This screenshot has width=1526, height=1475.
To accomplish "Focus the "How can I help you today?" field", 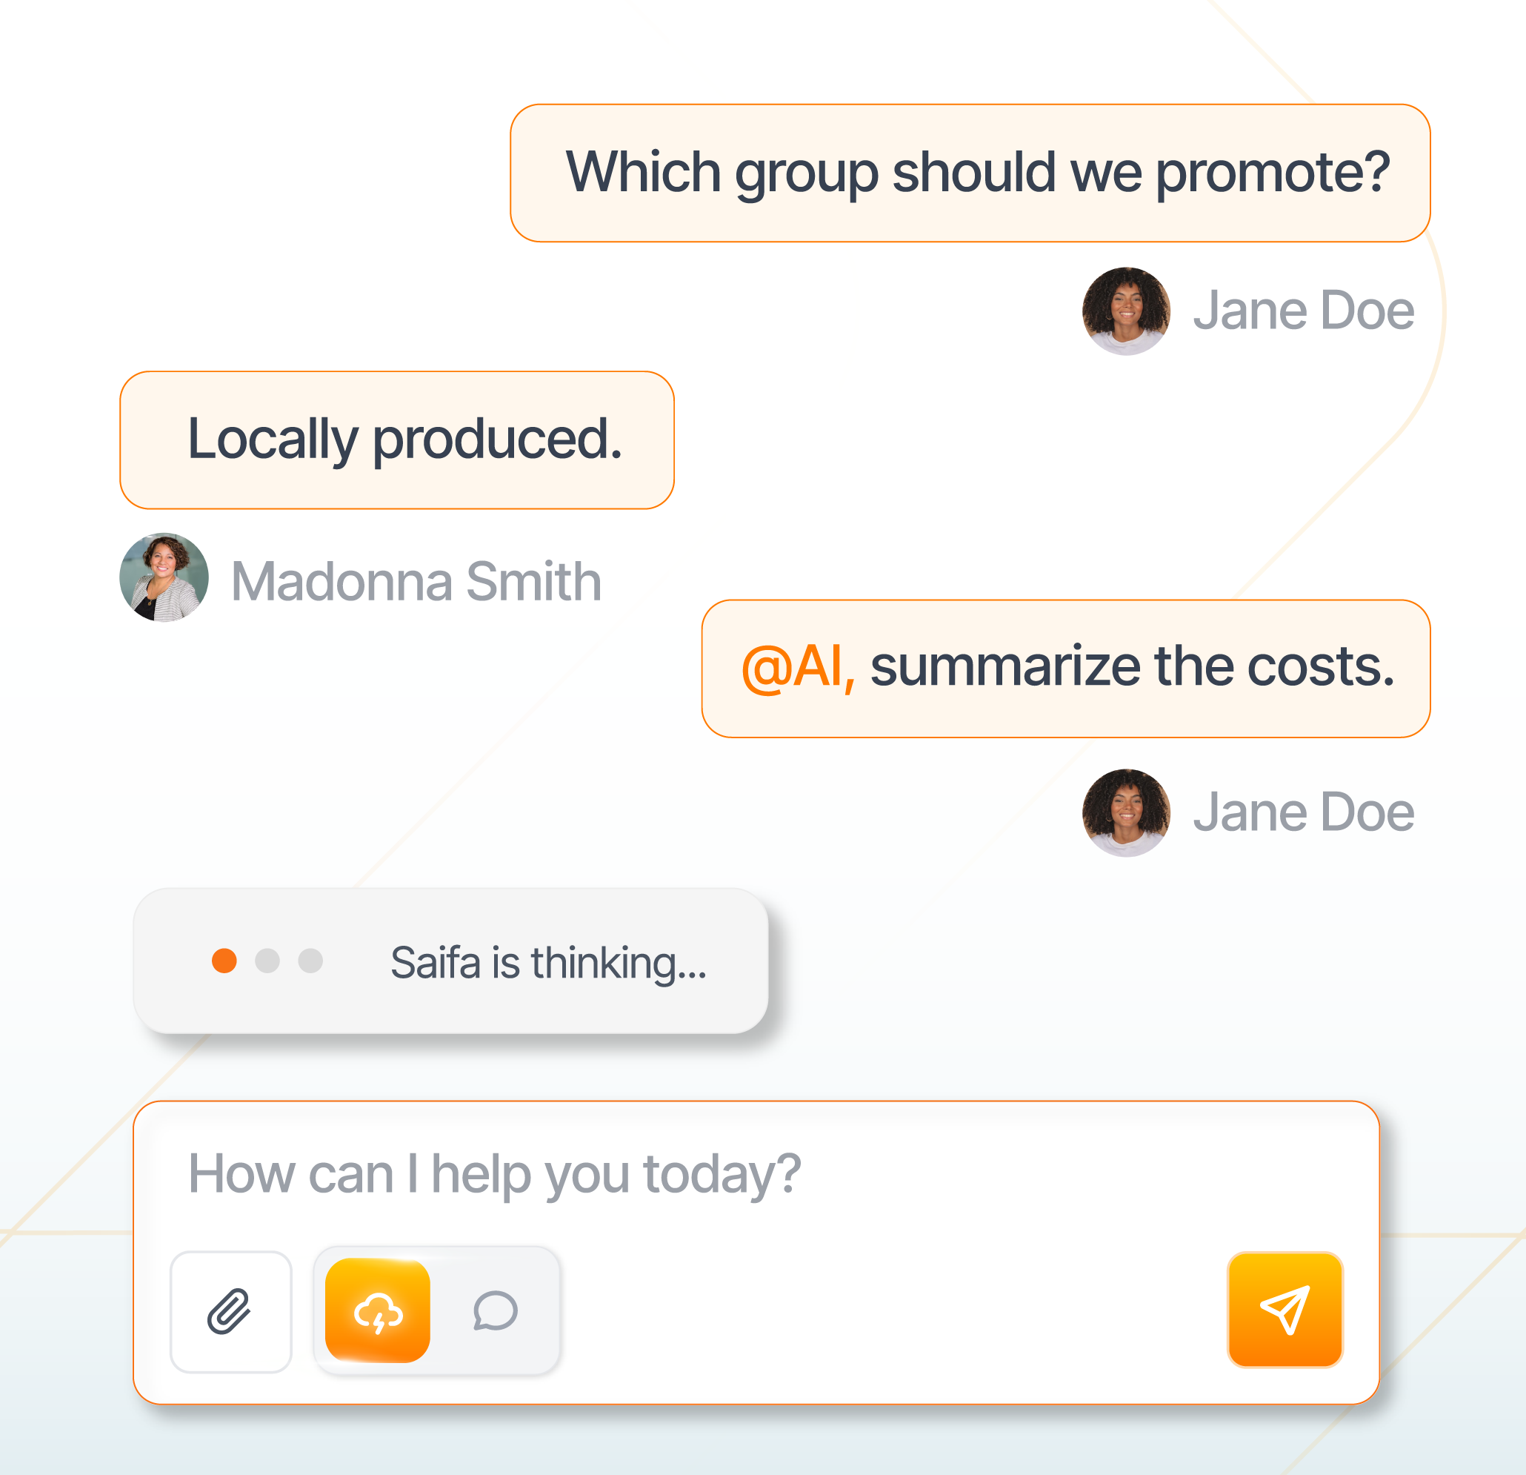I will tap(701, 1173).
